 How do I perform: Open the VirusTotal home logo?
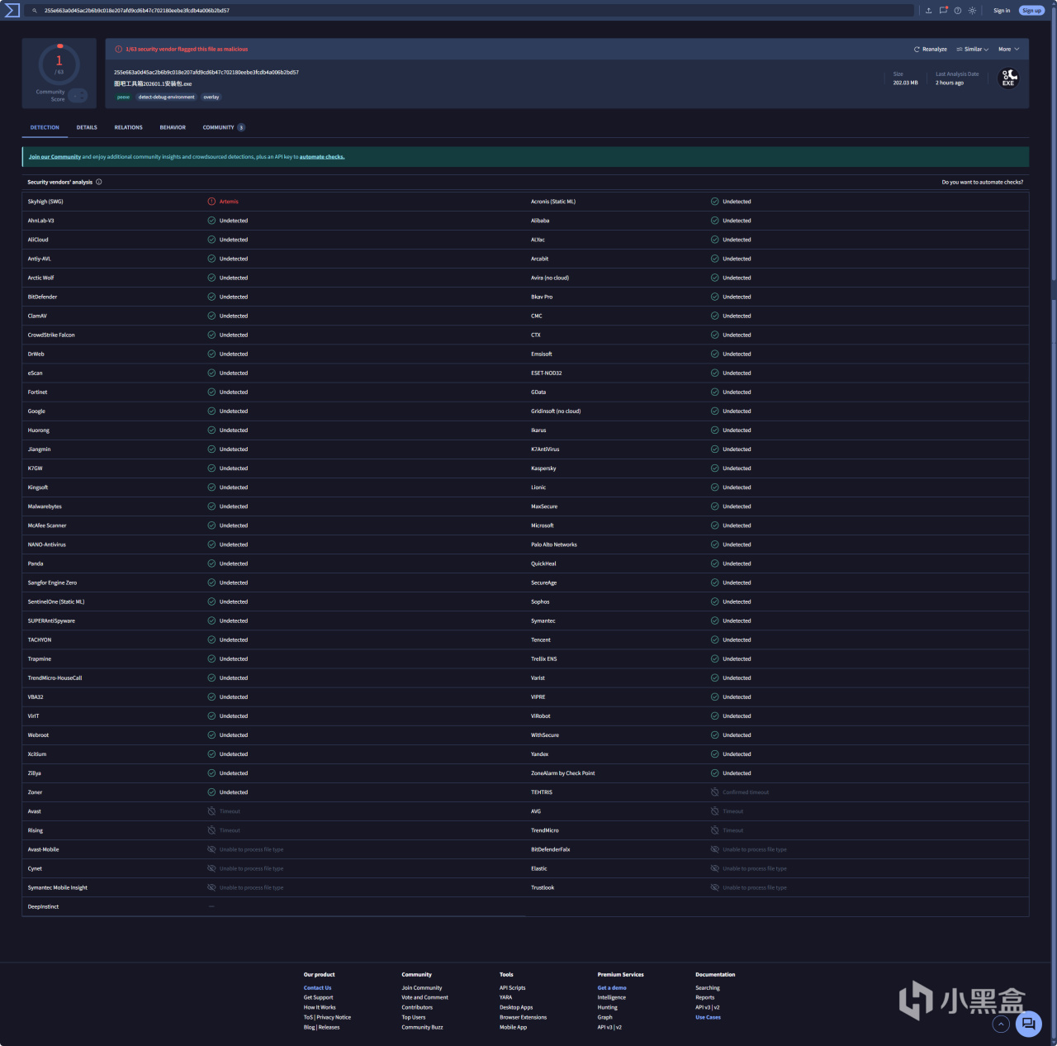point(12,11)
